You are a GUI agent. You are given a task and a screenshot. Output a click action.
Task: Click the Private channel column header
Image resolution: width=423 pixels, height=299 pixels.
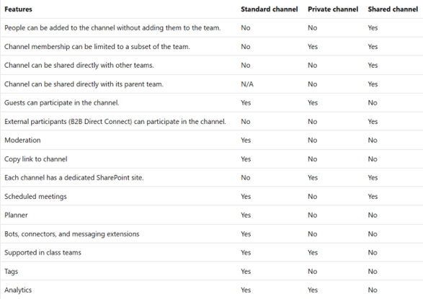point(333,9)
